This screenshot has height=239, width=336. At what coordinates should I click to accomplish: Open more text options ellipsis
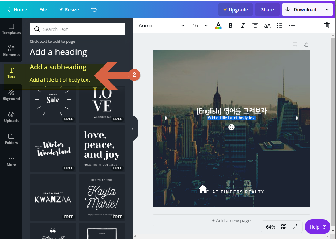click(292, 25)
